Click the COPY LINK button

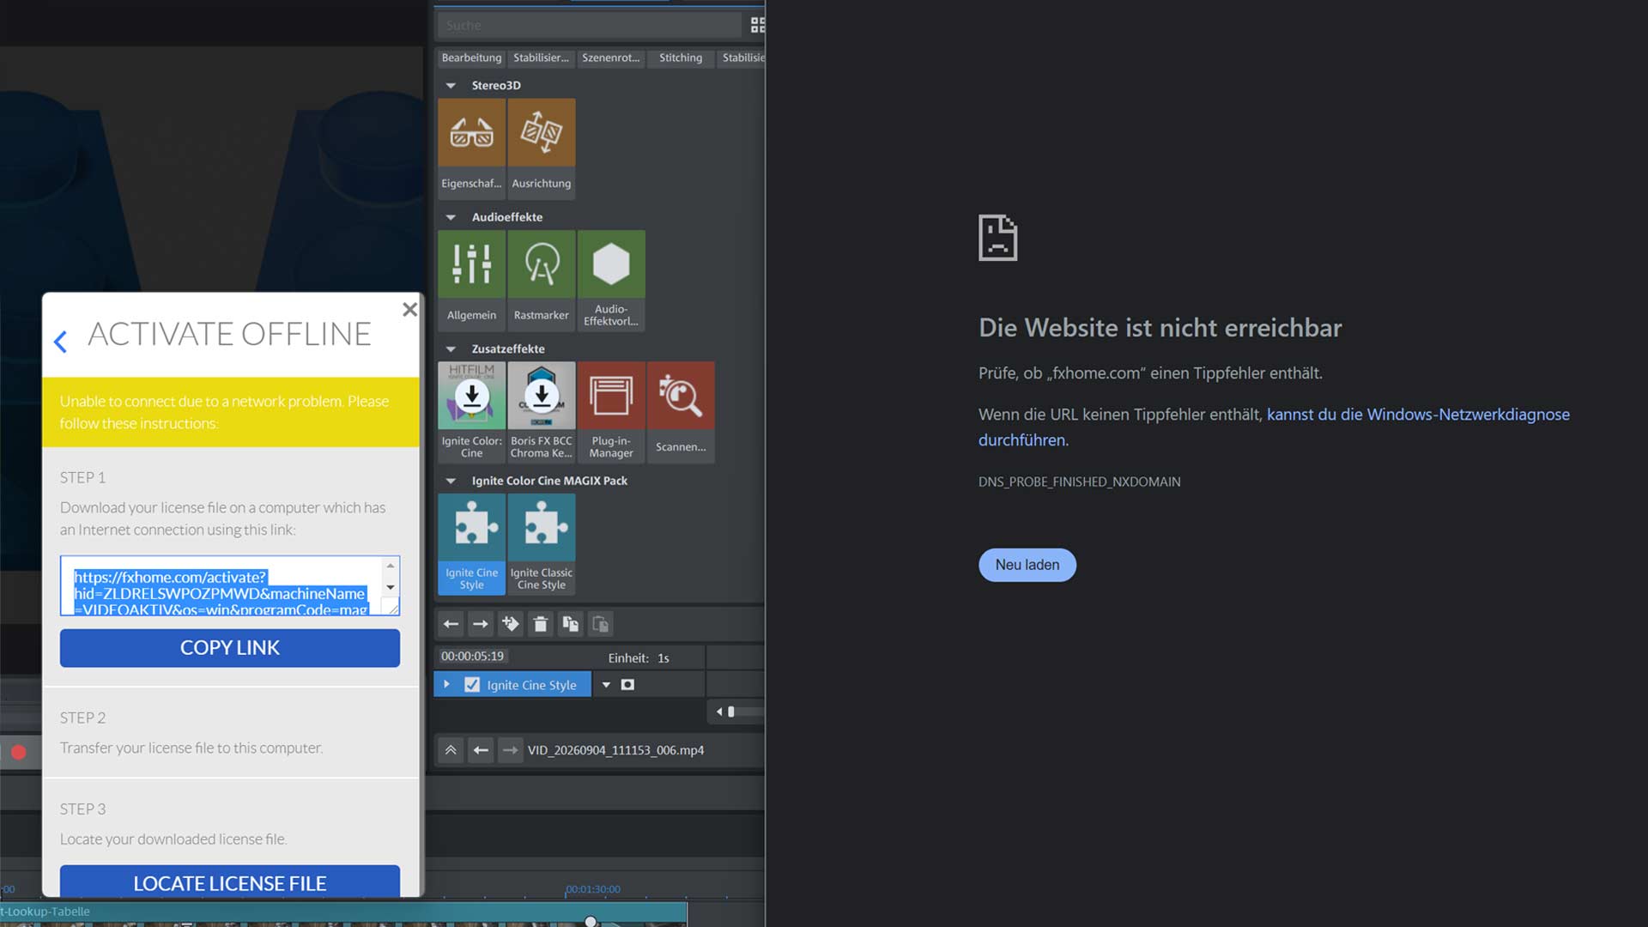(x=230, y=648)
